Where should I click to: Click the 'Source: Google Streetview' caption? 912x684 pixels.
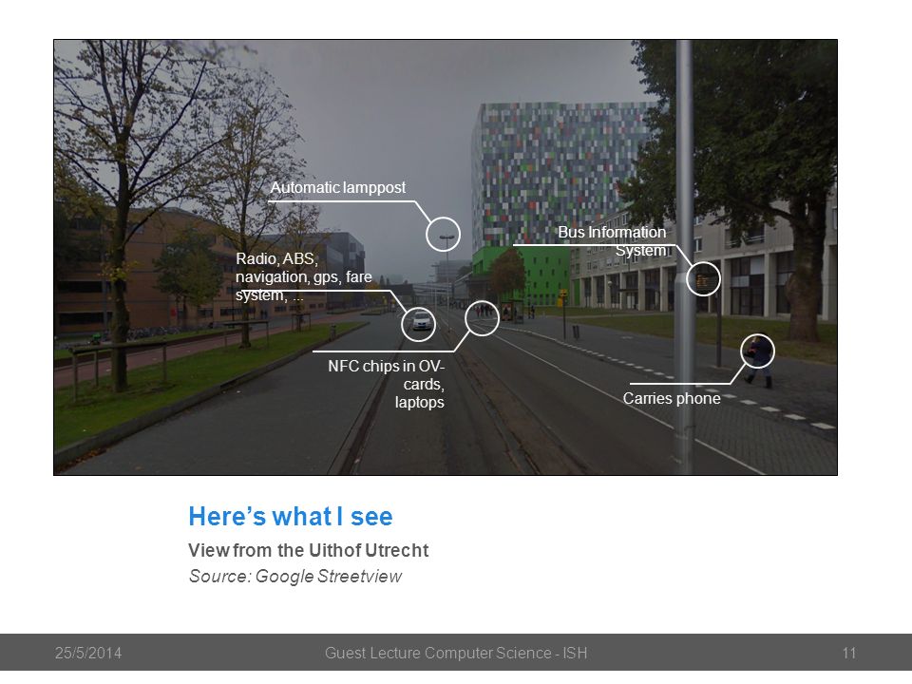(294, 576)
